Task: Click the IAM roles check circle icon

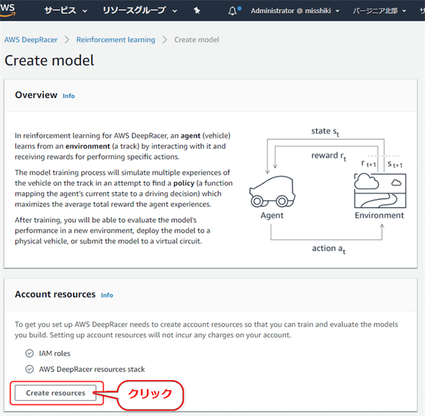Action: [x=30, y=353]
